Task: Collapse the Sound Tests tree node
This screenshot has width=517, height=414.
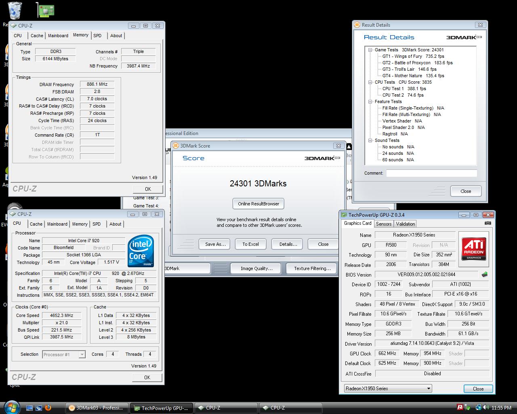Action: pos(370,140)
